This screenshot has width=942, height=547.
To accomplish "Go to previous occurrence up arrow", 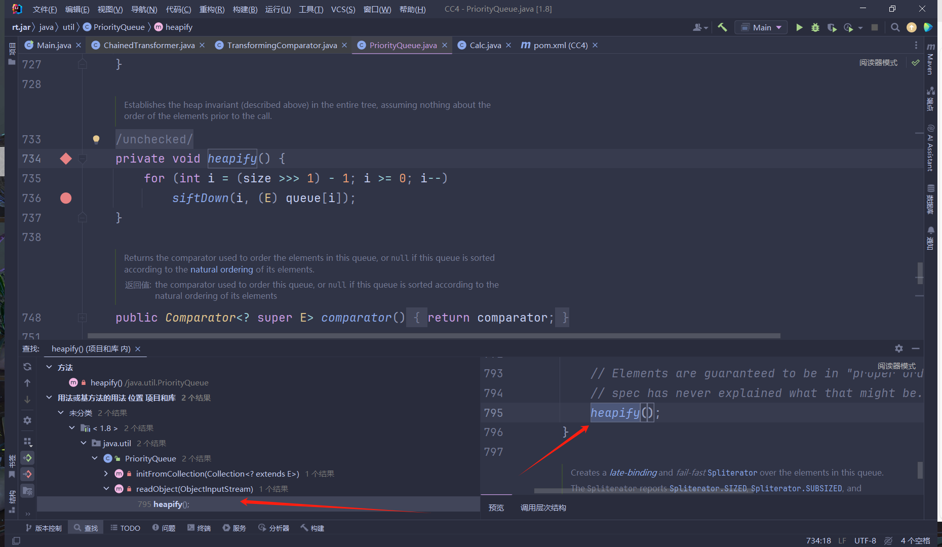I will pos(27,383).
